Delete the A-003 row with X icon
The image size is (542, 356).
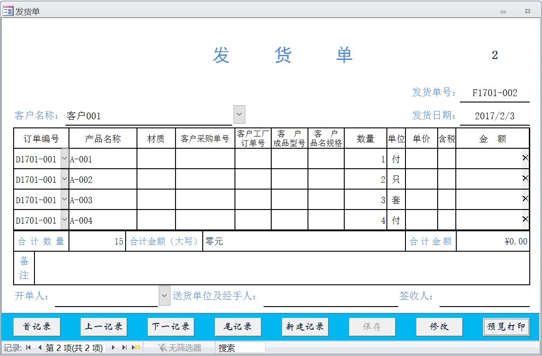tap(525, 199)
